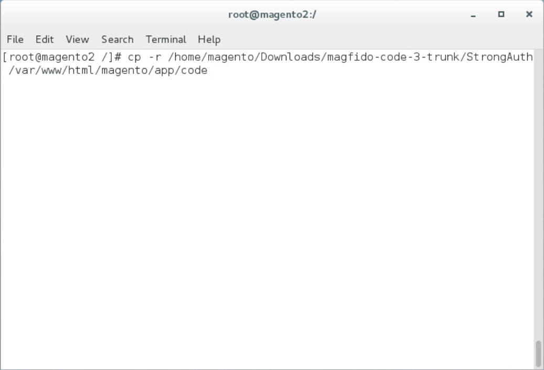Open the Search menu

[x=118, y=39]
